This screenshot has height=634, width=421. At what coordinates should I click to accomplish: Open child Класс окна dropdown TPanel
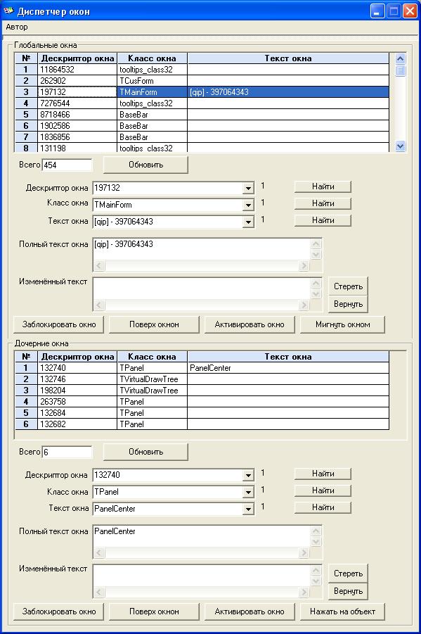(248, 492)
